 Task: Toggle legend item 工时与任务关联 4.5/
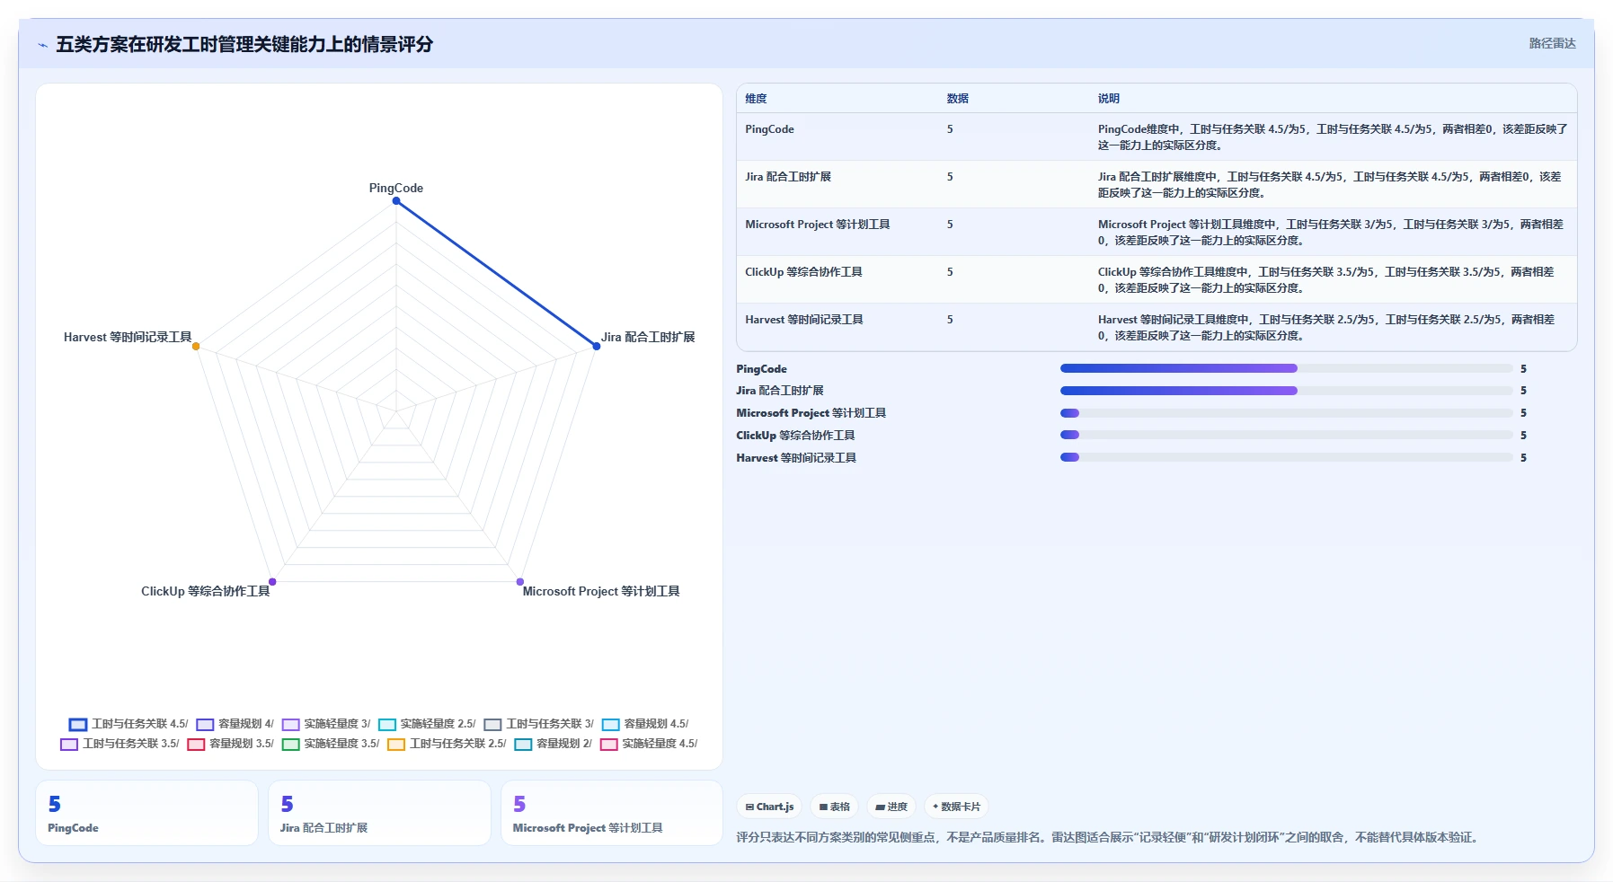tap(129, 724)
